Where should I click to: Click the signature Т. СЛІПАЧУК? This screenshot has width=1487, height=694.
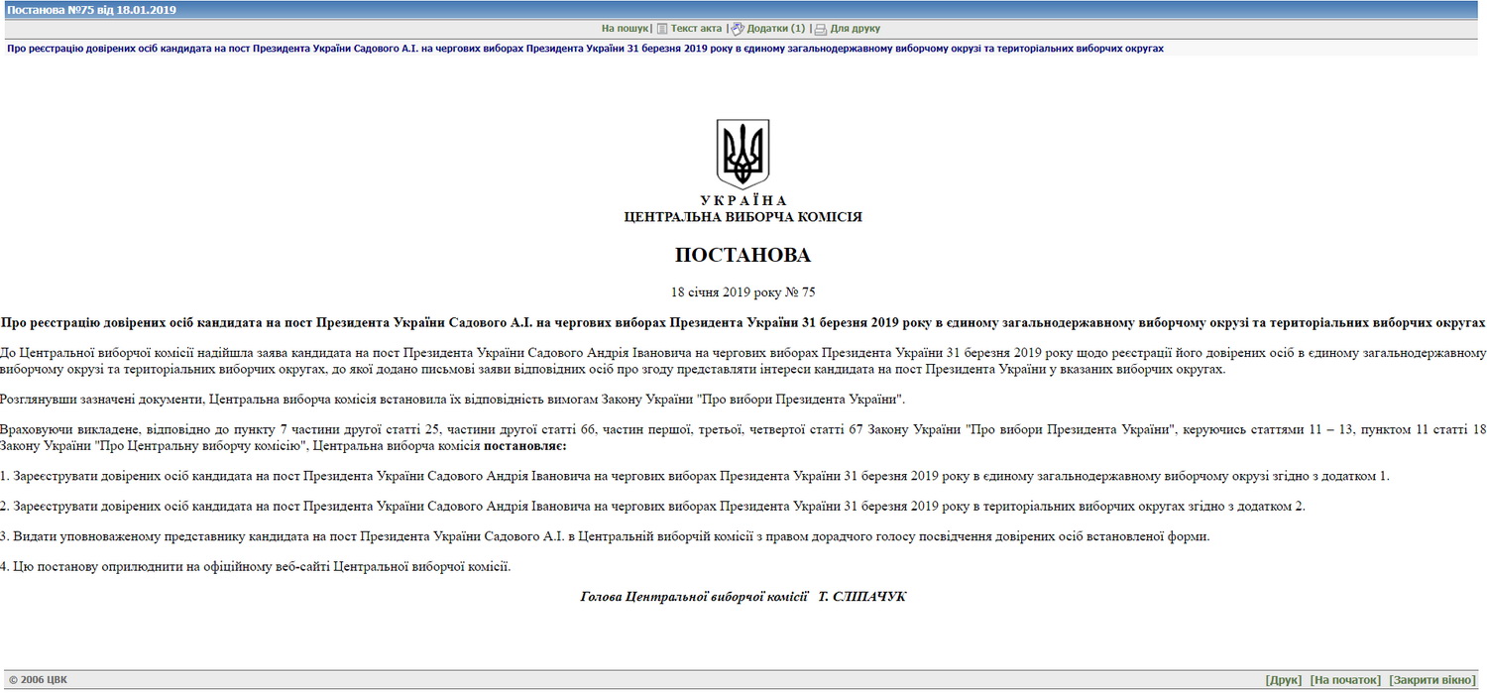(x=861, y=597)
